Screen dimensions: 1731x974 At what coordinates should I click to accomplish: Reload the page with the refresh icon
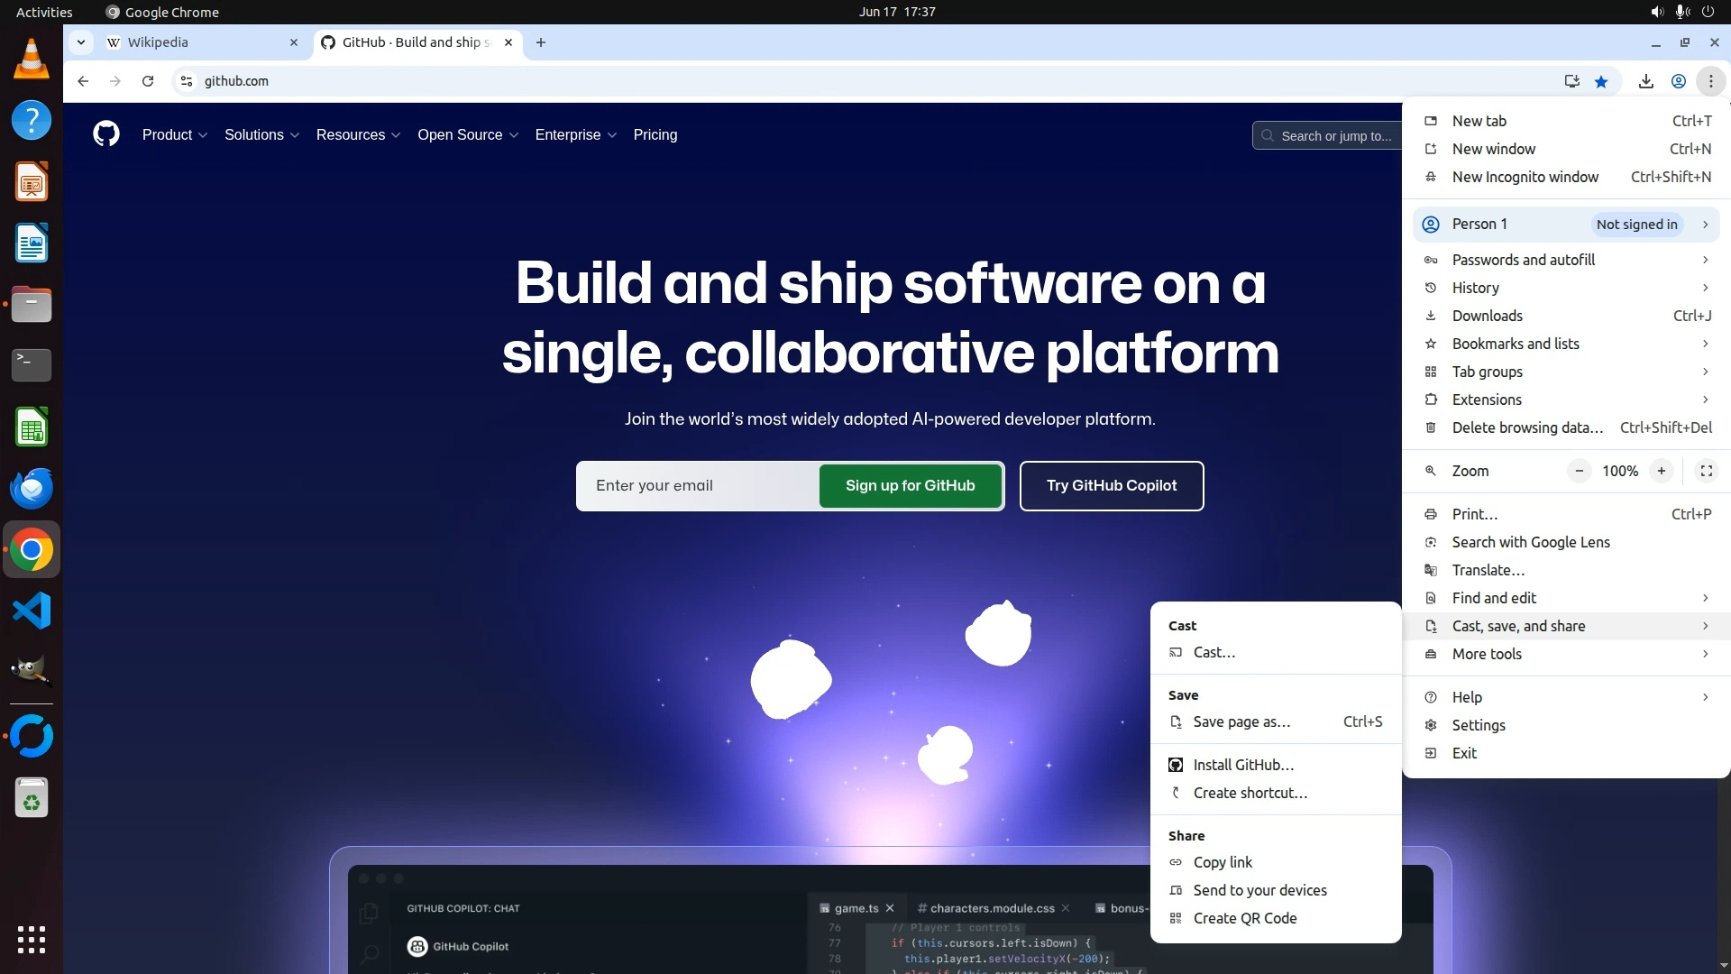(148, 81)
